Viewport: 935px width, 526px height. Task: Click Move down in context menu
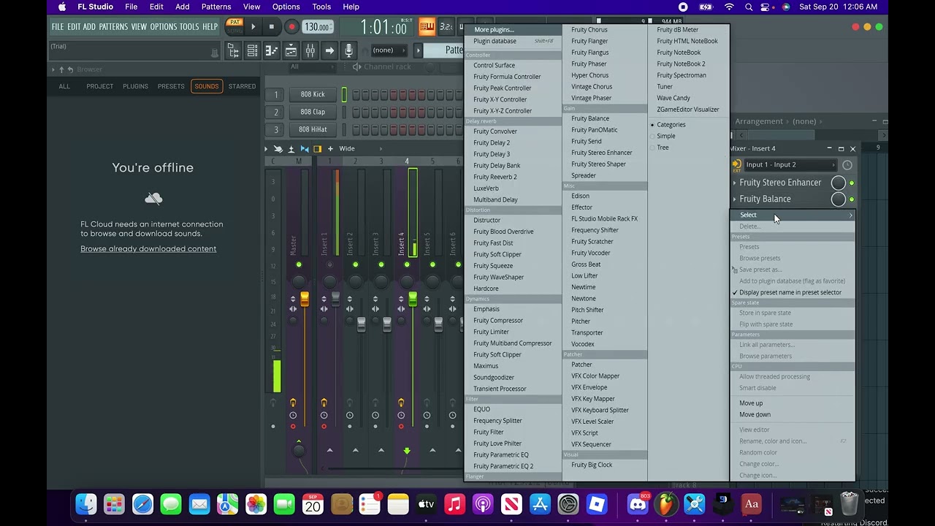pyautogui.click(x=755, y=415)
